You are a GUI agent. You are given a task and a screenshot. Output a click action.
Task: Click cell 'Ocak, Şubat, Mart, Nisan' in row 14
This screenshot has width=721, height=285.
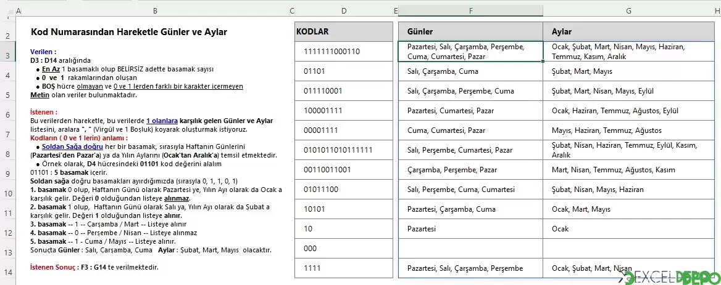(628, 268)
